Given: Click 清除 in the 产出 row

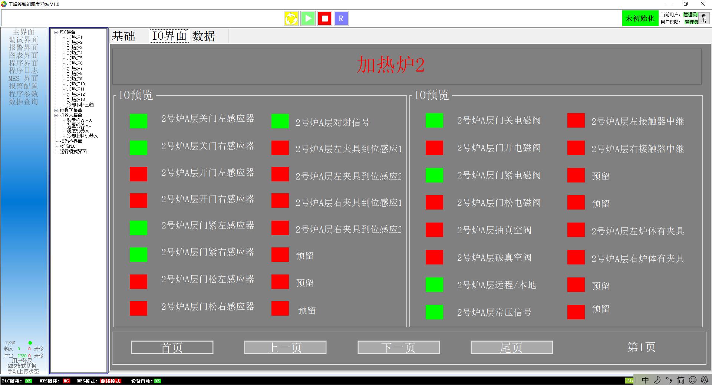Looking at the screenshot, I should pos(39,356).
